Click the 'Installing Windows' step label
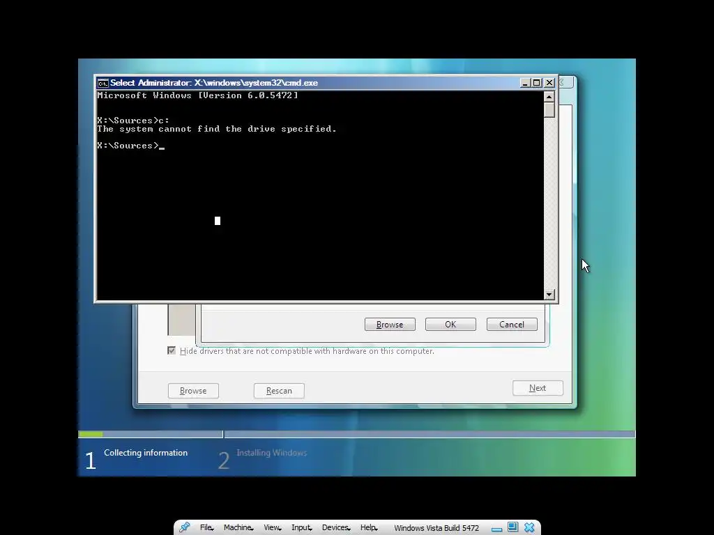Screen dimensions: 714x535 click(272, 453)
